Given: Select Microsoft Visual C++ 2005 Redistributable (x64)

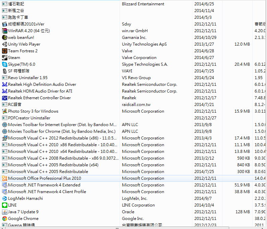Looking at the screenshot, I should (x=53, y=165).
